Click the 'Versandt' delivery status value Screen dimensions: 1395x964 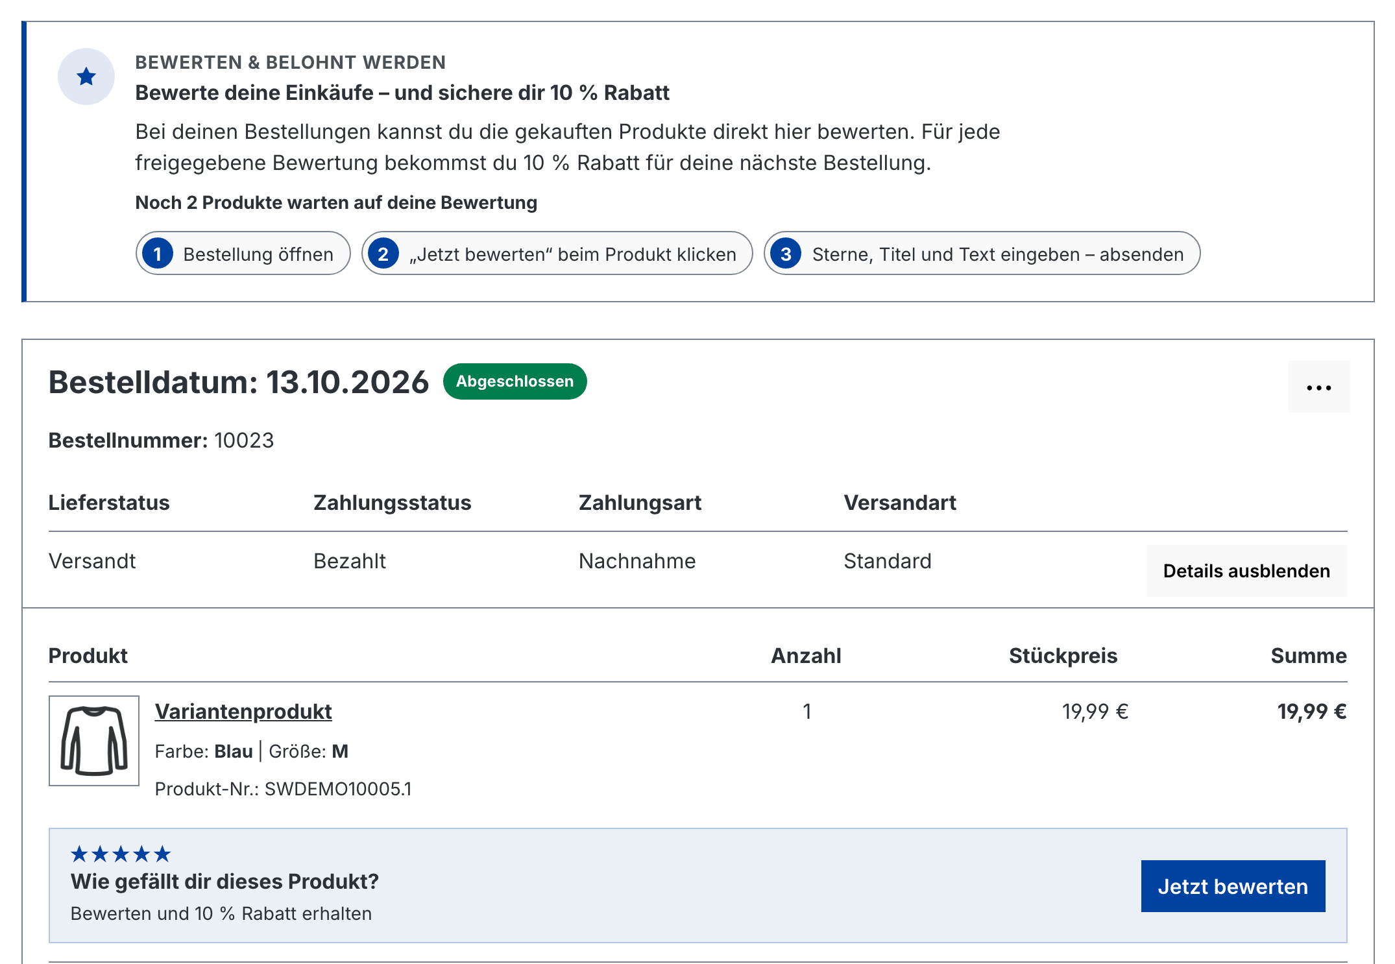(x=92, y=561)
